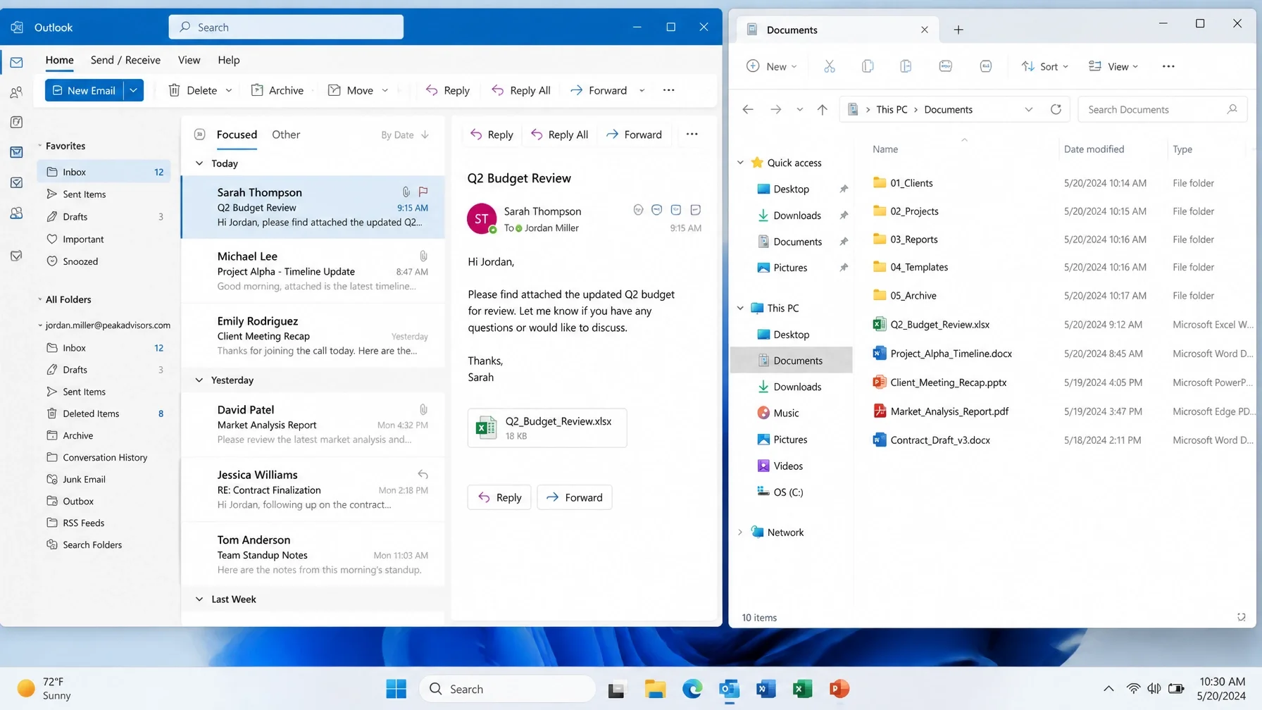Click the Date modified column header
The height and width of the screenshot is (710, 1262).
(x=1094, y=149)
